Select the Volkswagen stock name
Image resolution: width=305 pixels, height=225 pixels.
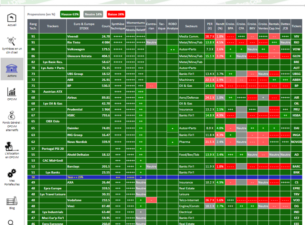76,49
